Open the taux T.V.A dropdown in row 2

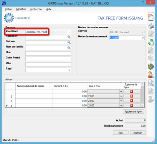coord(121,96)
